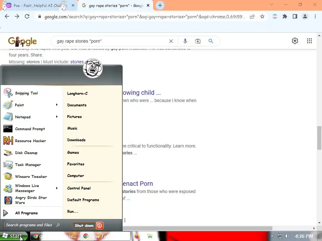Launch Paint from the Start menu
This screenshot has height=241, width=322.
[31, 105]
